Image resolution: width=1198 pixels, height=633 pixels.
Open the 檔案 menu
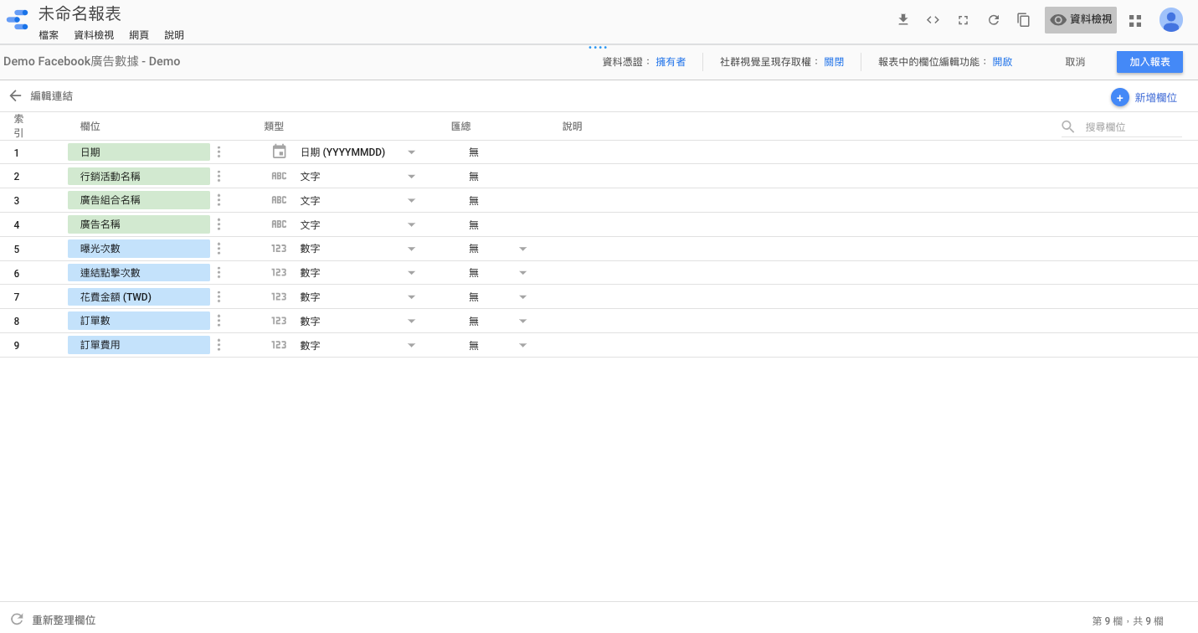pos(49,35)
